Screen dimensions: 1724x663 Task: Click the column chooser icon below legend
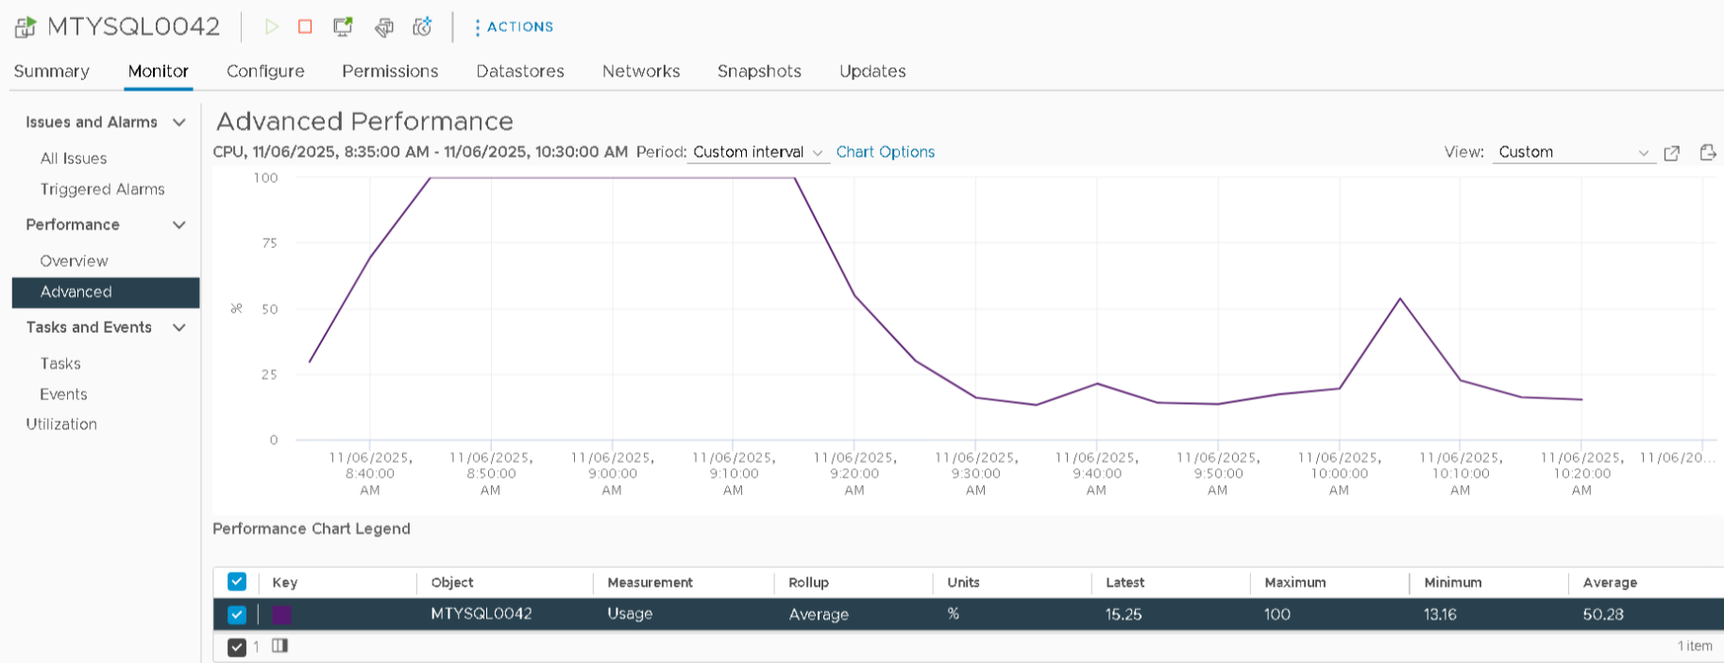[279, 646]
